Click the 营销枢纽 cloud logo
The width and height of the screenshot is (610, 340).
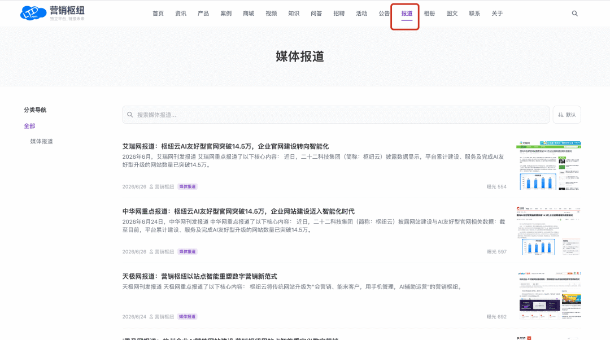pos(52,13)
